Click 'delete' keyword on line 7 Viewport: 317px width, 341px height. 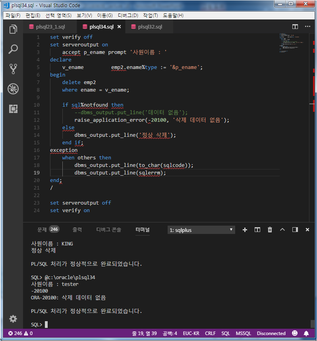(x=71, y=82)
